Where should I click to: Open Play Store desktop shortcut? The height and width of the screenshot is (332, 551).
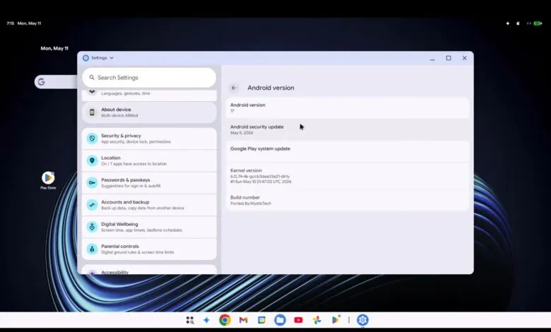48,181
